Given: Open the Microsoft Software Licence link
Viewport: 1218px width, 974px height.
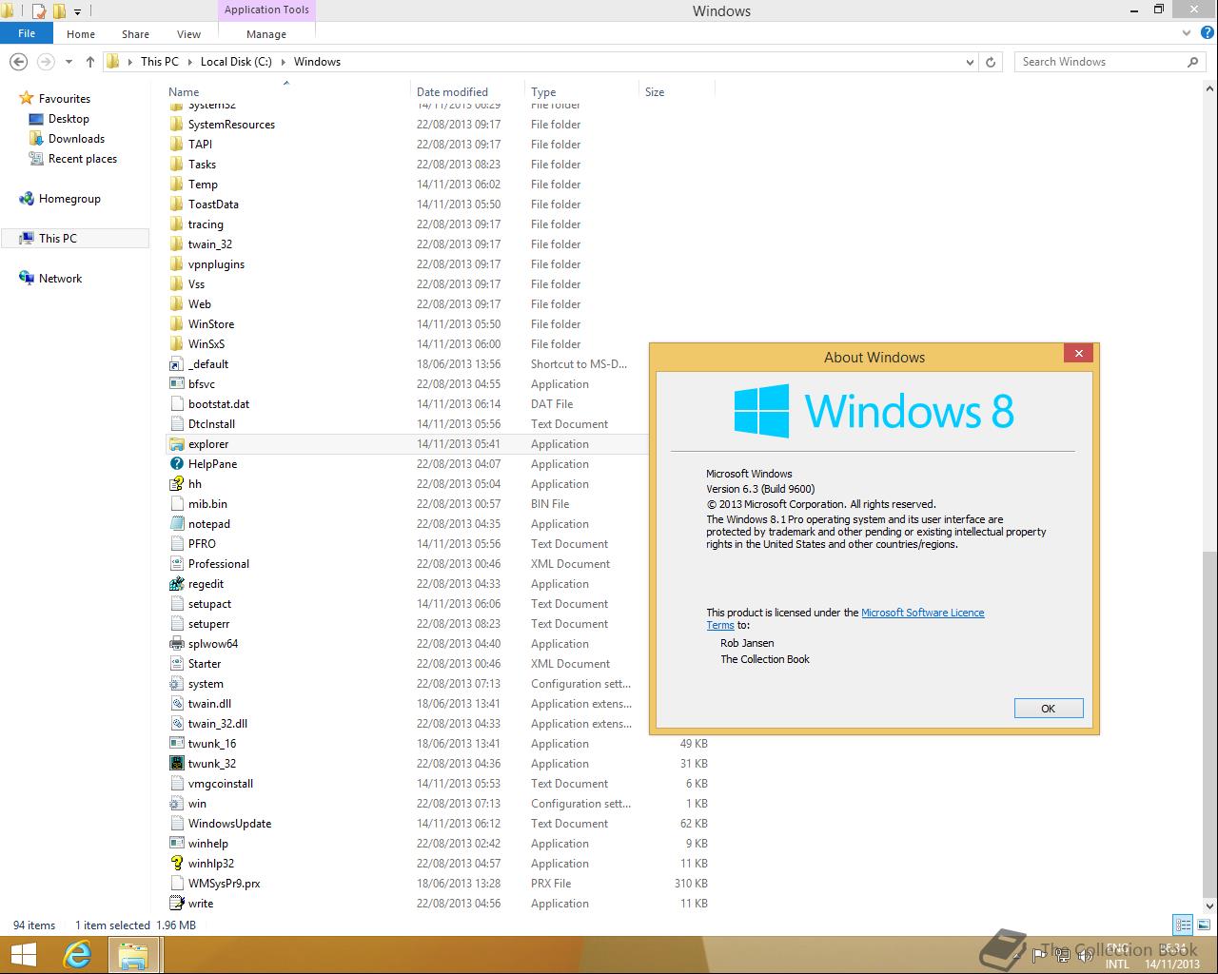Looking at the screenshot, I should [923, 613].
